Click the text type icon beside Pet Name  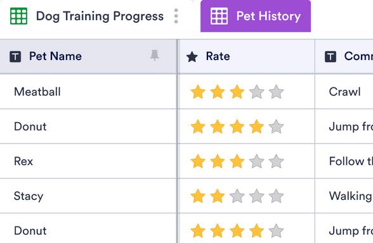click(x=15, y=56)
